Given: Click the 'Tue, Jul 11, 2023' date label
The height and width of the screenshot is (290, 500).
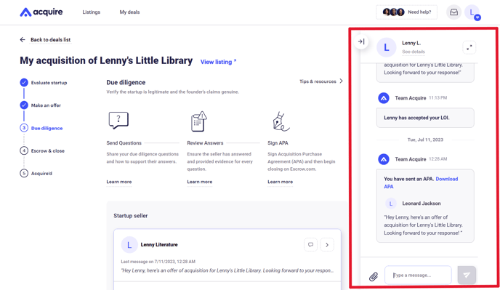Looking at the screenshot, I should (425, 140).
